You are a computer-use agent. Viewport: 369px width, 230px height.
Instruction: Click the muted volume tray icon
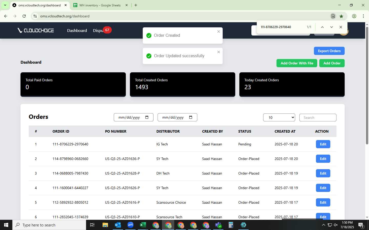pyautogui.click(x=336, y=225)
